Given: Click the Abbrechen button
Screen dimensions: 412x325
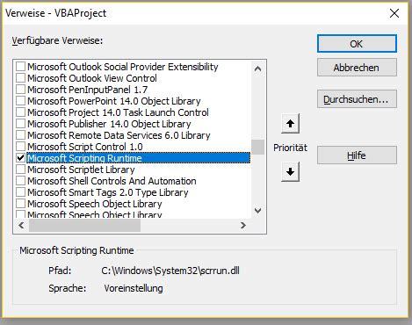Looking at the screenshot, I should click(x=357, y=68).
